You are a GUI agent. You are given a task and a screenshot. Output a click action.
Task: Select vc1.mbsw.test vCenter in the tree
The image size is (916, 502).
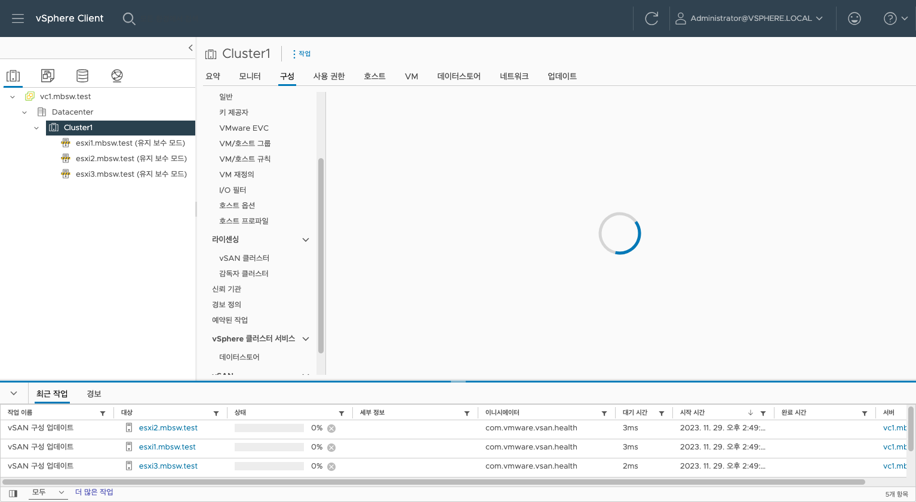[65, 97]
